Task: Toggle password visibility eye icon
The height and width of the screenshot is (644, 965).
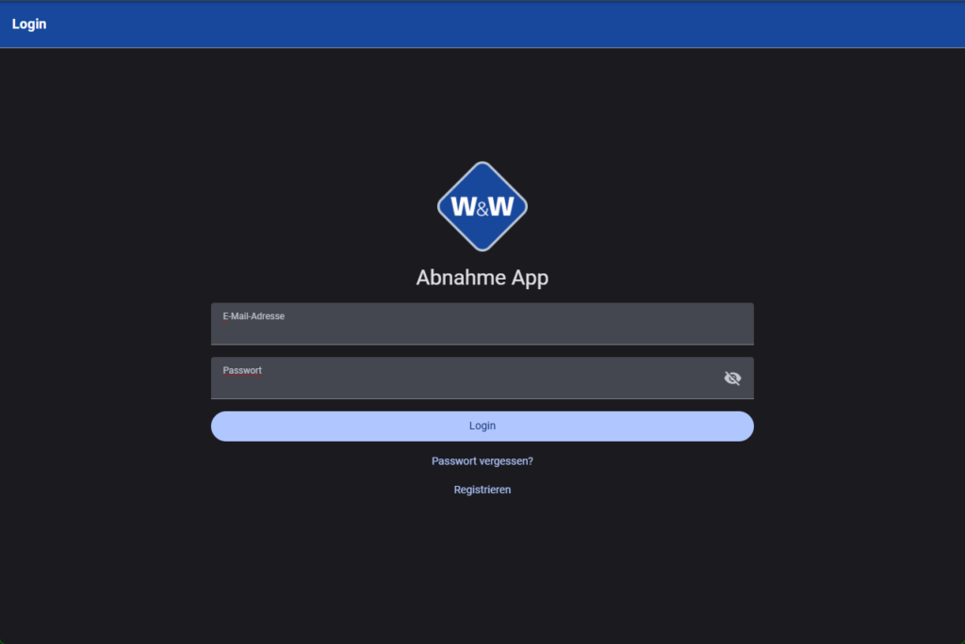Action: click(732, 378)
